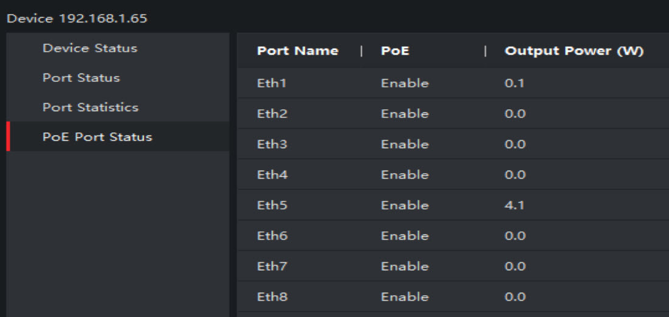Click the Eth5 port name

click(272, 205)
